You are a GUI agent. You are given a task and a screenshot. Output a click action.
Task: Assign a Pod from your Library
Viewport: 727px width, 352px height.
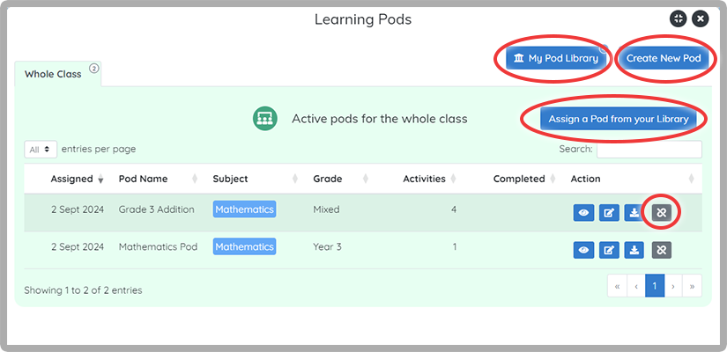point(617,119)
